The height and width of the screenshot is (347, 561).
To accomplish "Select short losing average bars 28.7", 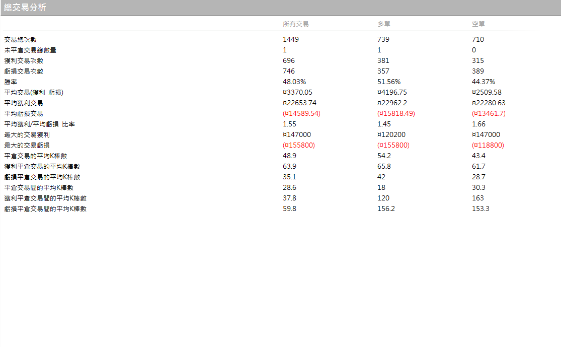I will 478,177.
